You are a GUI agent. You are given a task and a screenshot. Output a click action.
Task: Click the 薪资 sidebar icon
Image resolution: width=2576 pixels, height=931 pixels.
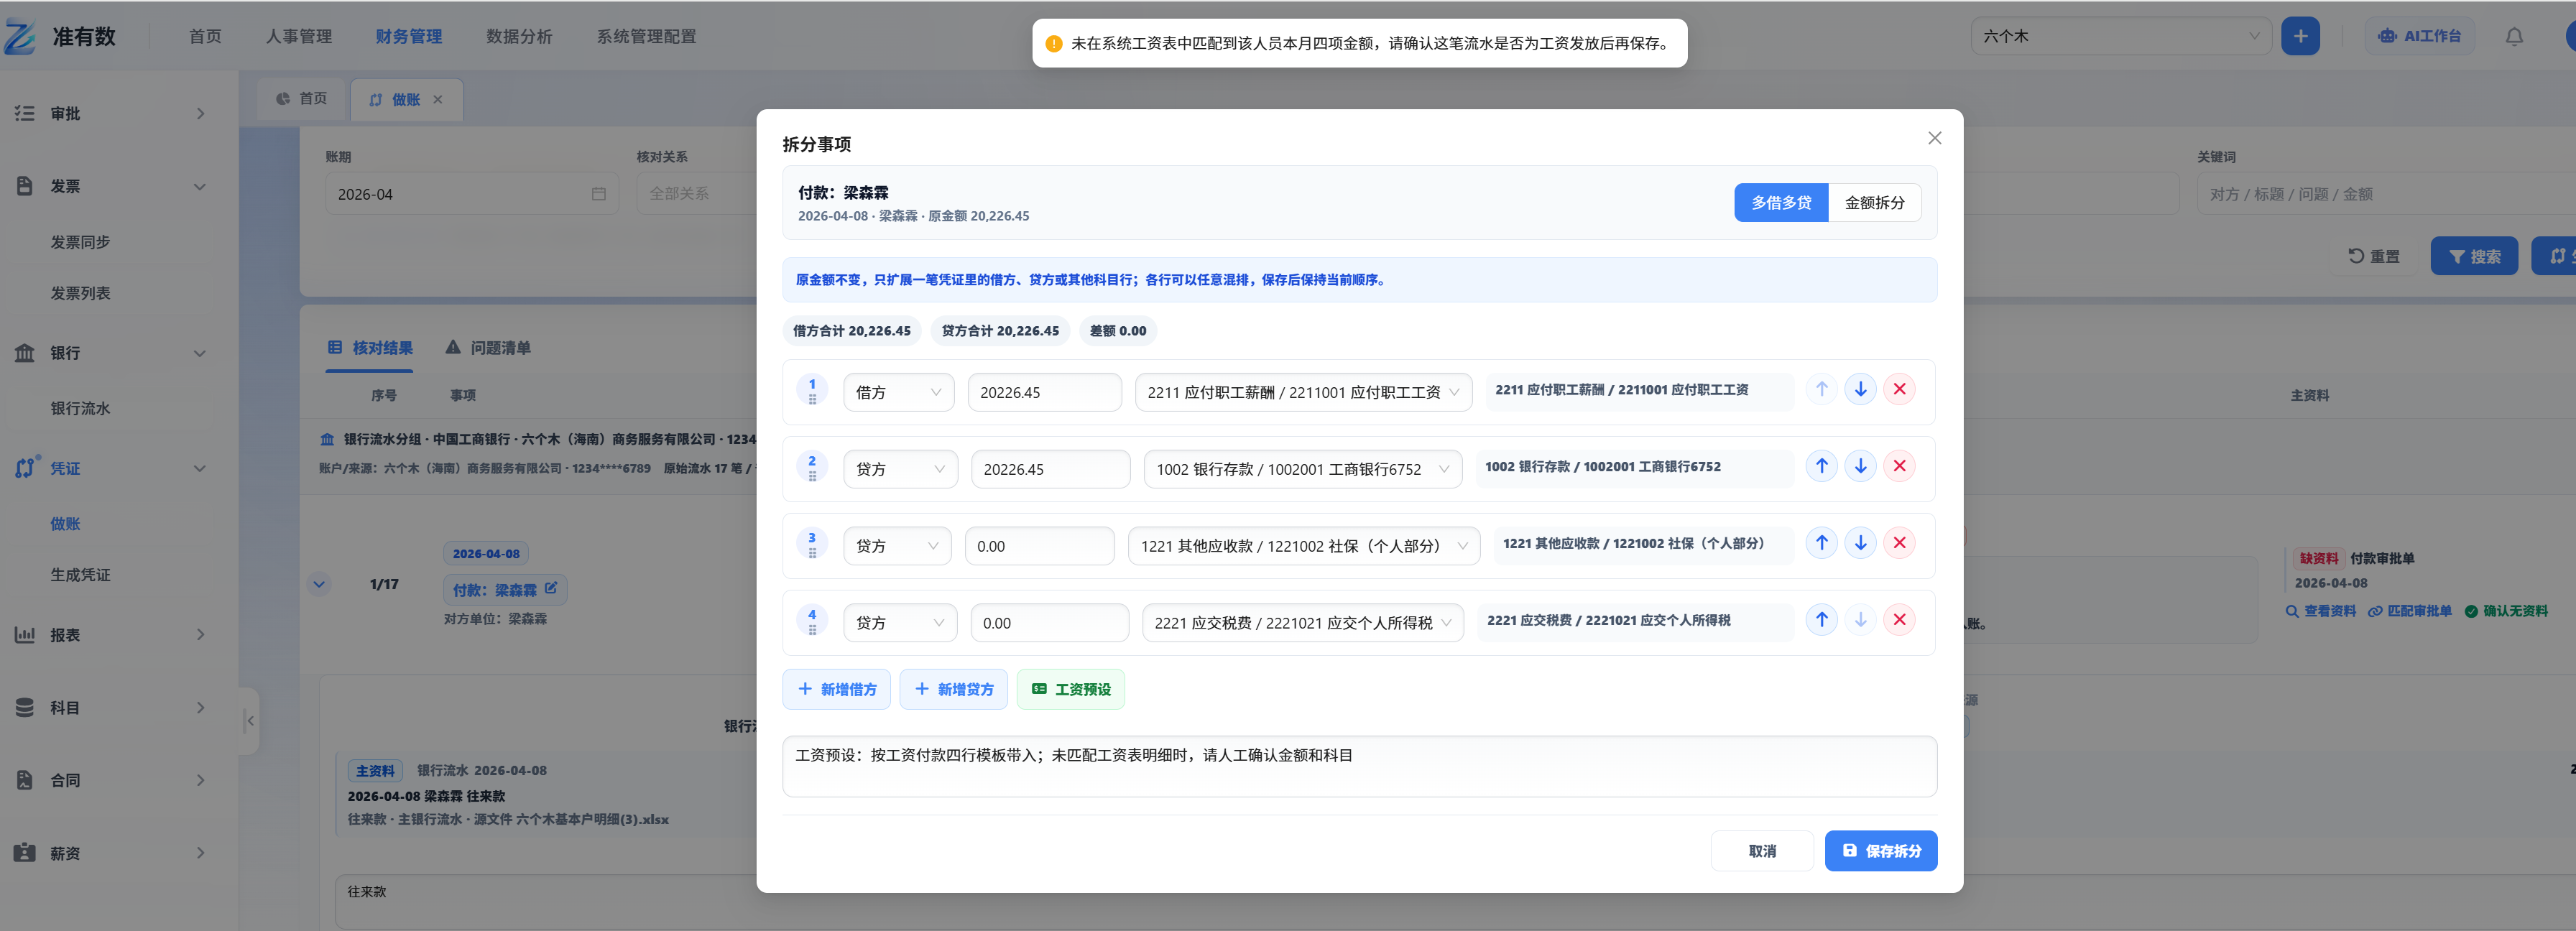tap(25, 853)
